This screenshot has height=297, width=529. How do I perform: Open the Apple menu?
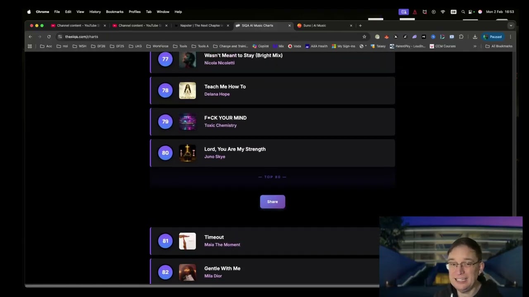tap(29, 12)
